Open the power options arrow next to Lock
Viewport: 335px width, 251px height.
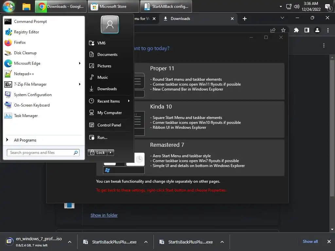point(111,153)
